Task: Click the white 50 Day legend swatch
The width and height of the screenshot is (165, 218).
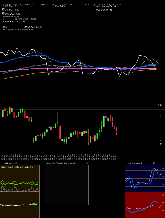Action: pos(3,10)
